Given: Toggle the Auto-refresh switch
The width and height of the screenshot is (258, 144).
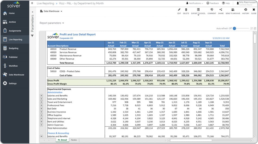Looking at the screenshot, I should pyautogui.click(x=235, y=28).
